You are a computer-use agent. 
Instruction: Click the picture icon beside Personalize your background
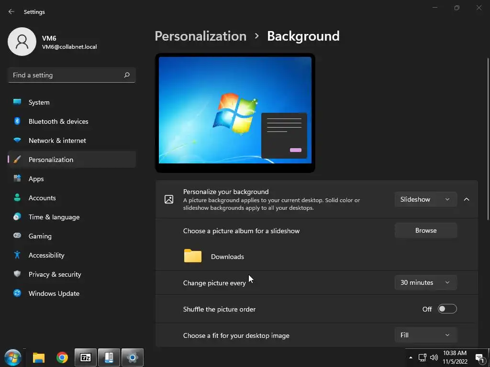click(x=169, y=199)
